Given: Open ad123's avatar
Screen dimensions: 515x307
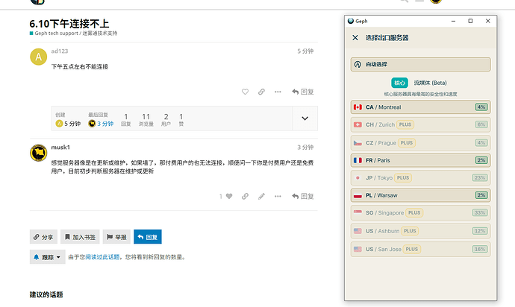Looking at the screenshot, I should coord(38,57).
